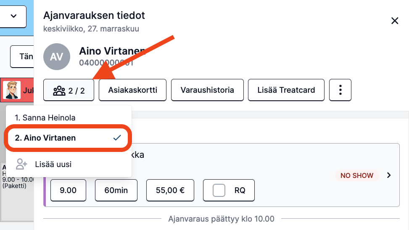Expand service details with the right chevron
409x230 pixels.
(389, 175)
